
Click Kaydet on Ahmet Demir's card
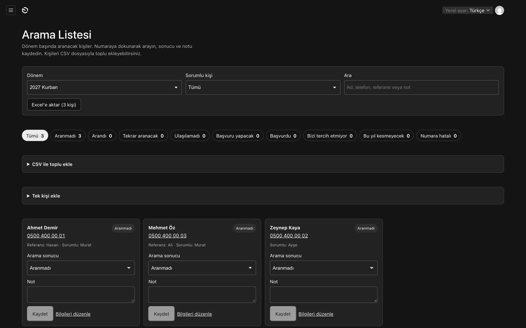click(40, 314)
